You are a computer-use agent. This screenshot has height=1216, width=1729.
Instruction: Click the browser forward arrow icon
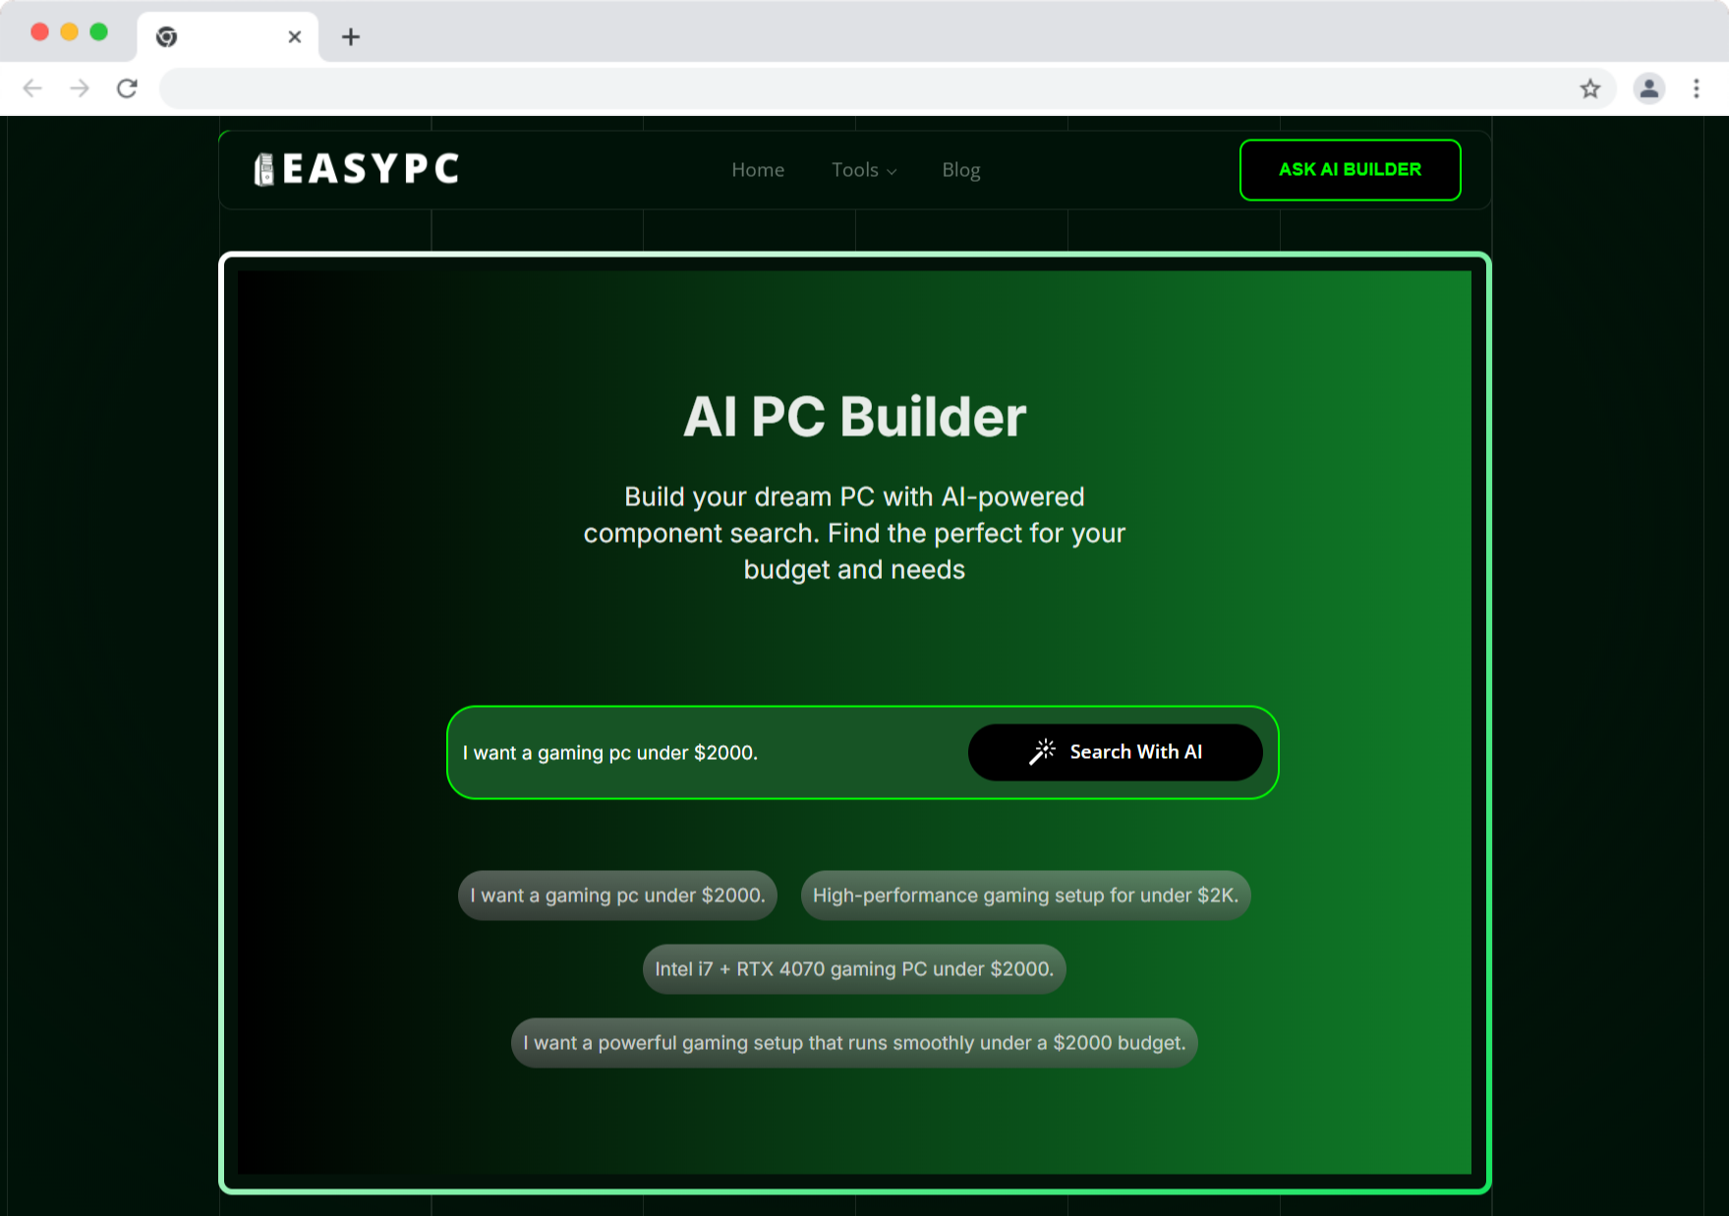click(x=80, y=87)
